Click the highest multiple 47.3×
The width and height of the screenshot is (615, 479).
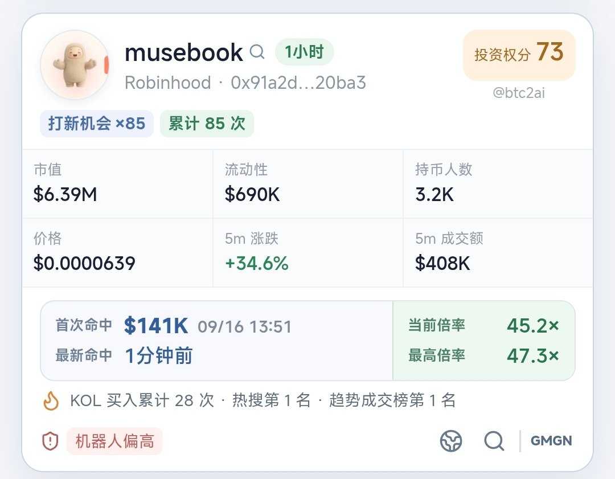coord(533,356)
